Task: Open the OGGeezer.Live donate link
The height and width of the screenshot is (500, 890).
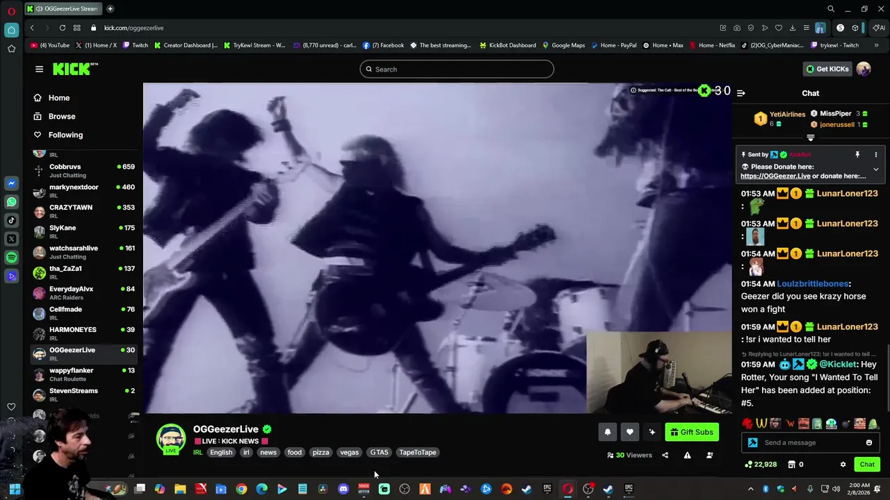Action: 775,176
